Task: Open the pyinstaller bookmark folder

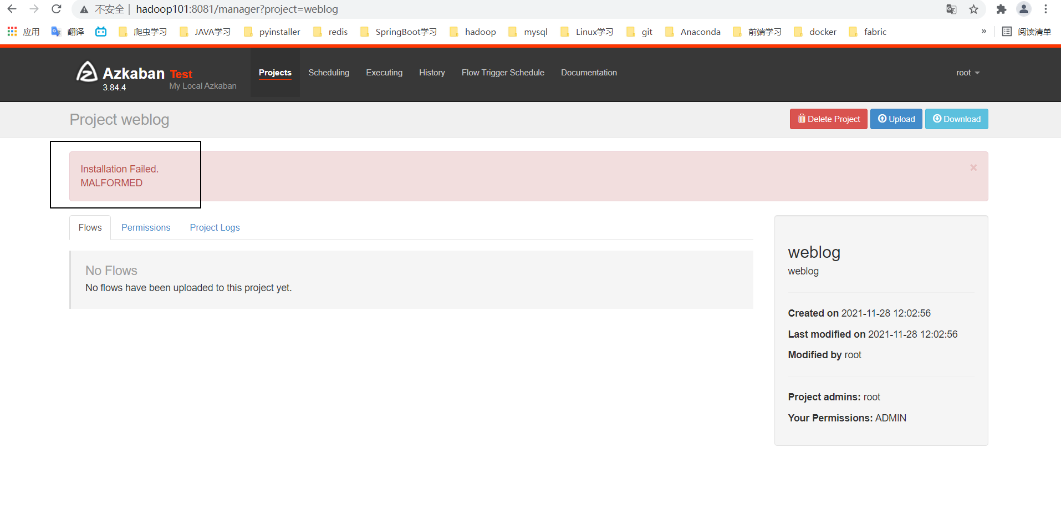Action: [272, 32]
